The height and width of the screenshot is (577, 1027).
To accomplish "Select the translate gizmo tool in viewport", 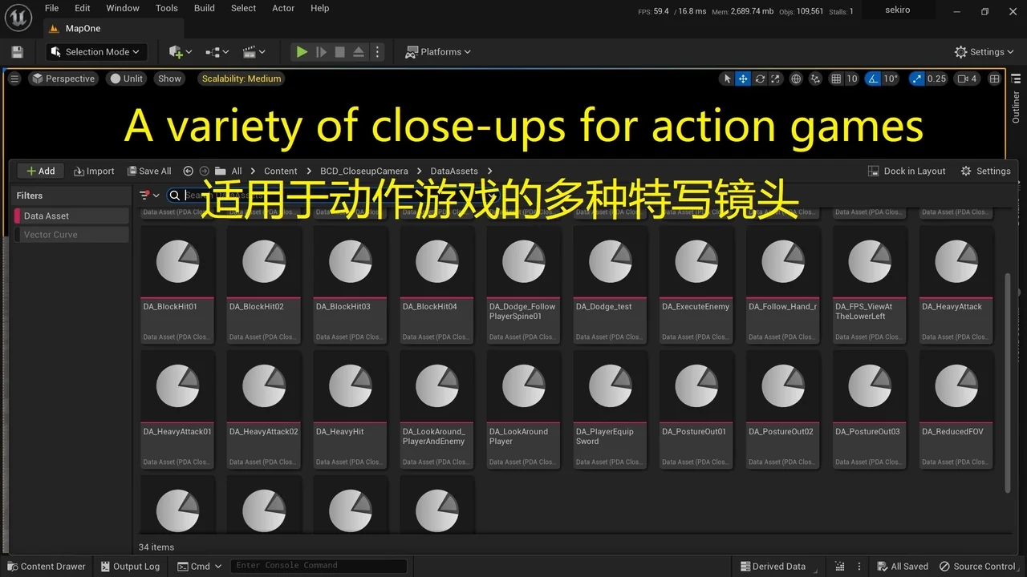I will point(743,79).
